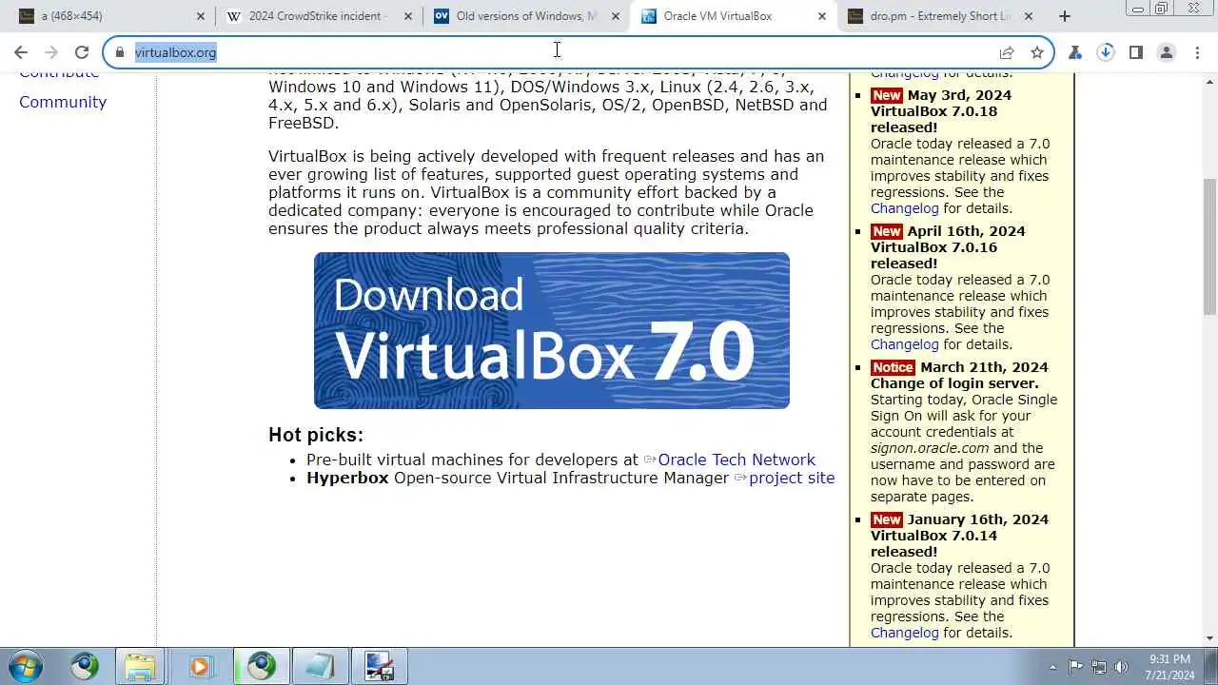Close the 2024 CrowdStrike incident tab
The height and width of the screenshot is (685, 1218).
408,16
